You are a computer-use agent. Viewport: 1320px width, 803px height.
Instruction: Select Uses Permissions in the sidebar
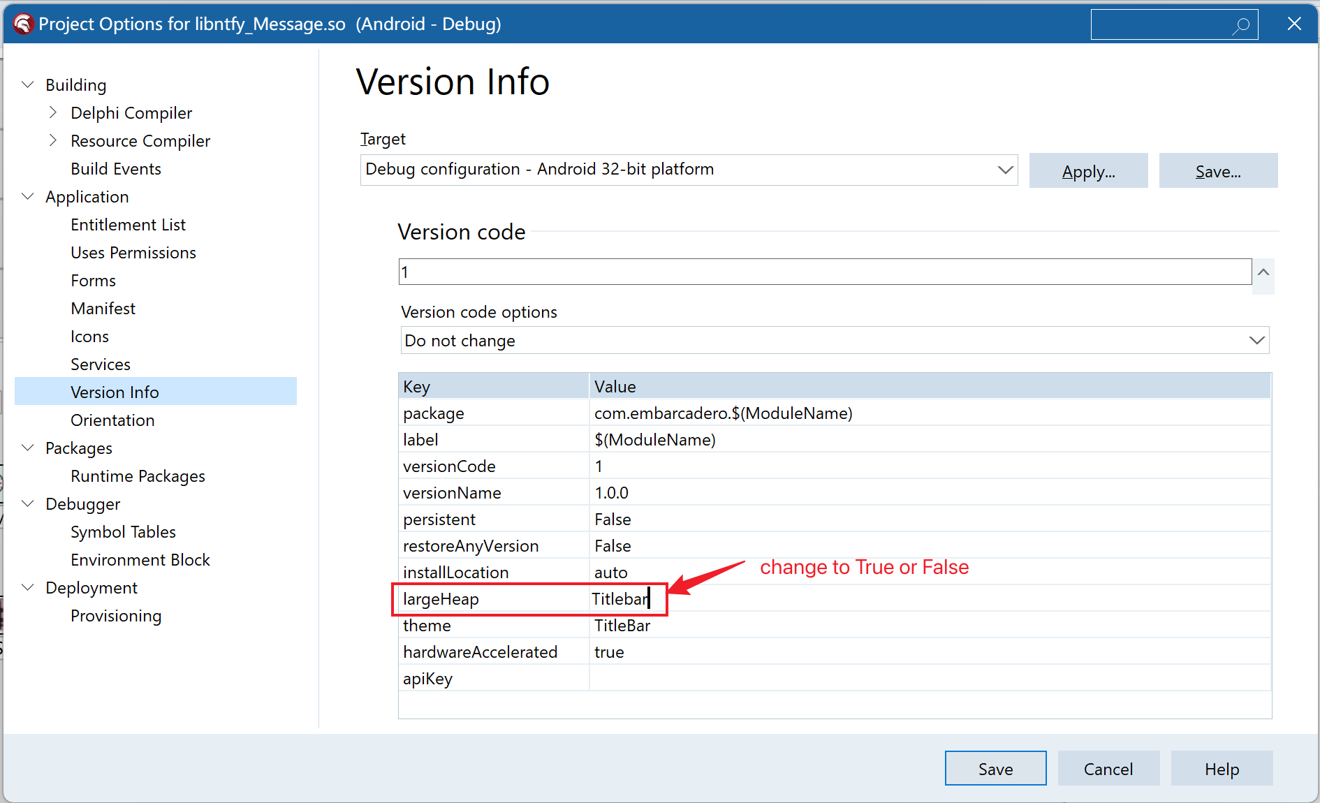pos(133,252)
